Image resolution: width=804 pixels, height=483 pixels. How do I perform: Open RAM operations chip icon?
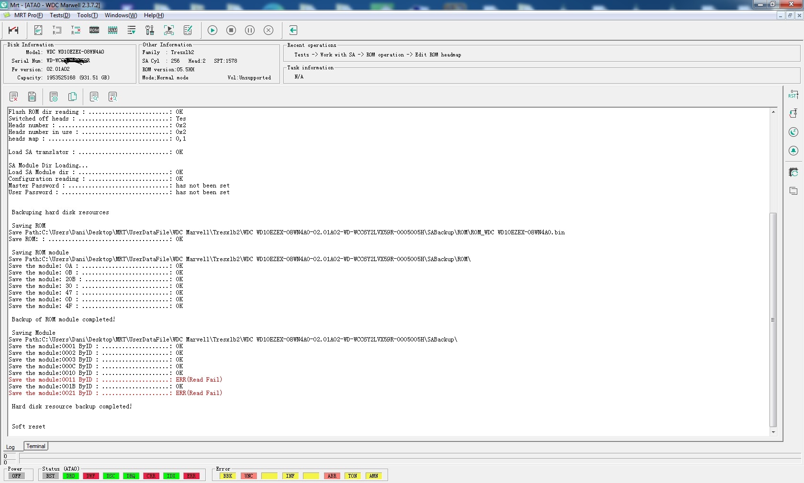coord(113,30)
